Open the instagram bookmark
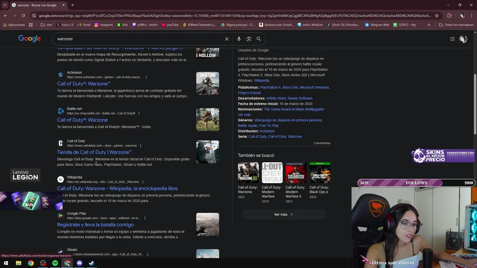 (103, 25)
